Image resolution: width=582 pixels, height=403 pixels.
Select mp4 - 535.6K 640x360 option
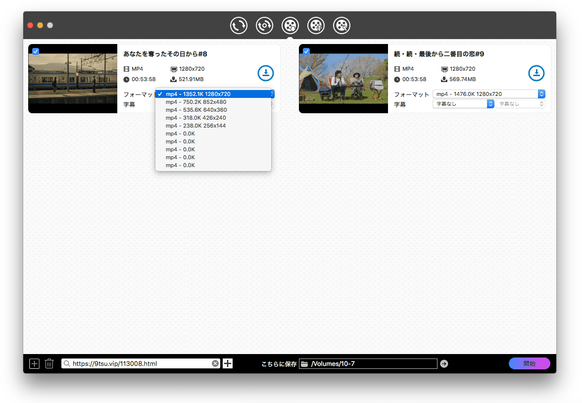point(213,110)
